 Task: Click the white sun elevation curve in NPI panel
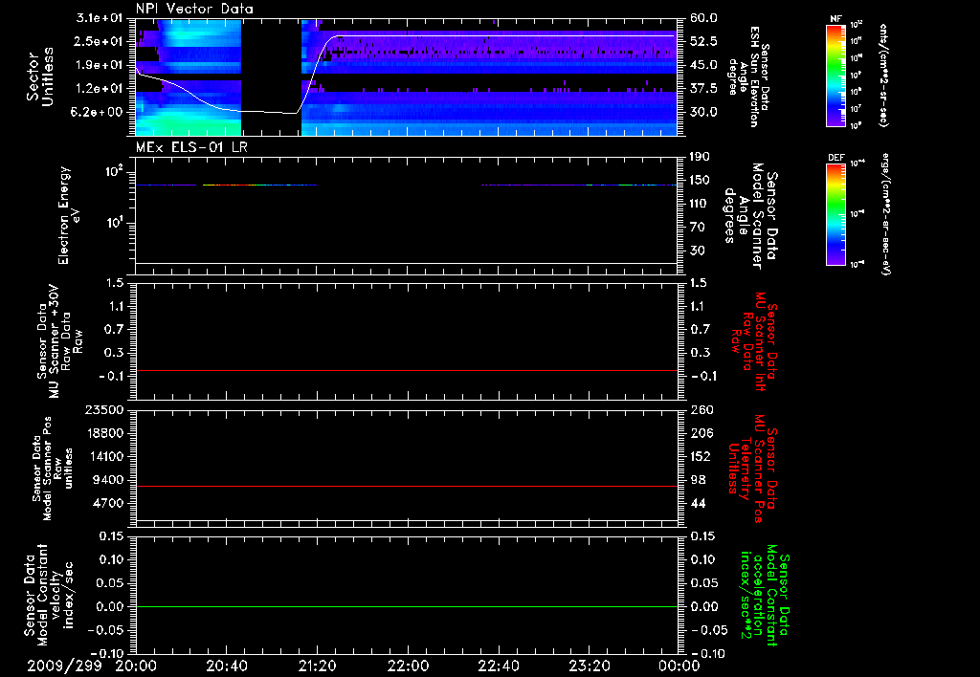click(500, 35)
